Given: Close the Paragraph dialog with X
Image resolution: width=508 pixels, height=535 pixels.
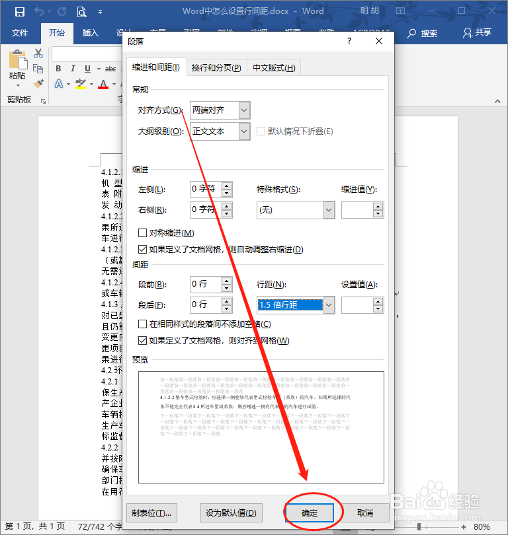Looking at the screenshot, I should click(379, 42).
